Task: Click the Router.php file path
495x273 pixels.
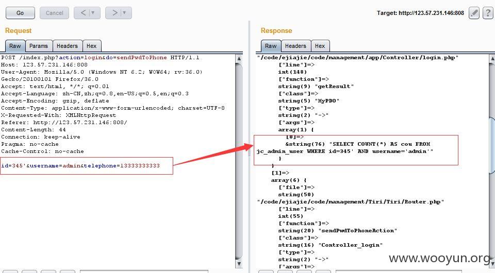Action: point(351,202)
